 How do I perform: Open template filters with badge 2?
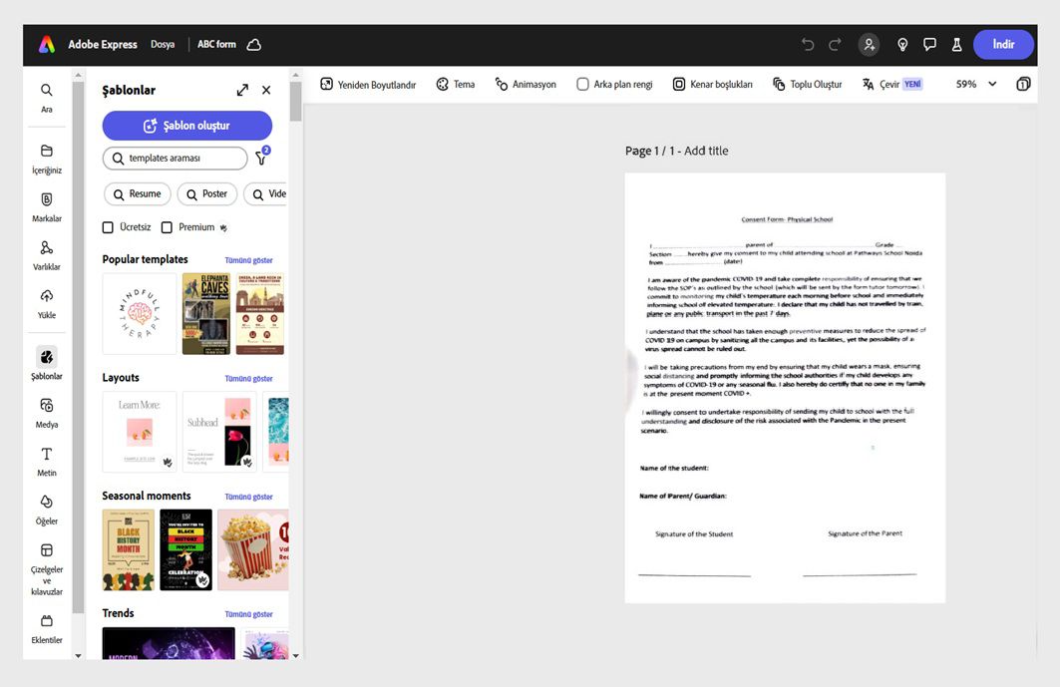click(260, 158)
